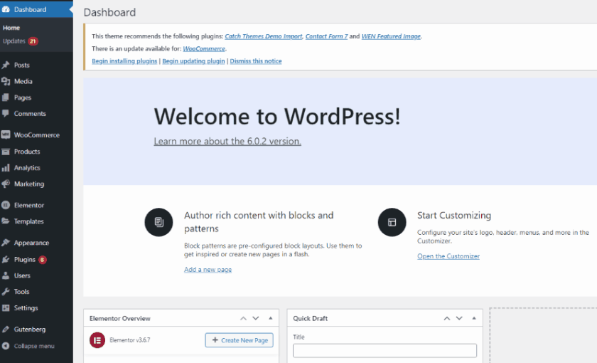Viewport: 597px width, 363px height.
Task: Click Elementor v3.6.7 version text
Action: coord(130,340)
